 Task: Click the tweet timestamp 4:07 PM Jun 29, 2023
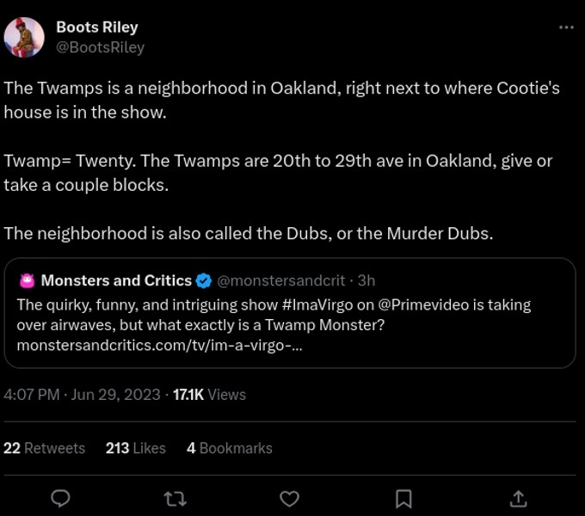click(82, 395)
